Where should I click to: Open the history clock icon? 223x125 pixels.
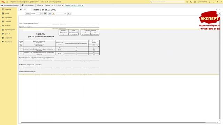[191, 2]
